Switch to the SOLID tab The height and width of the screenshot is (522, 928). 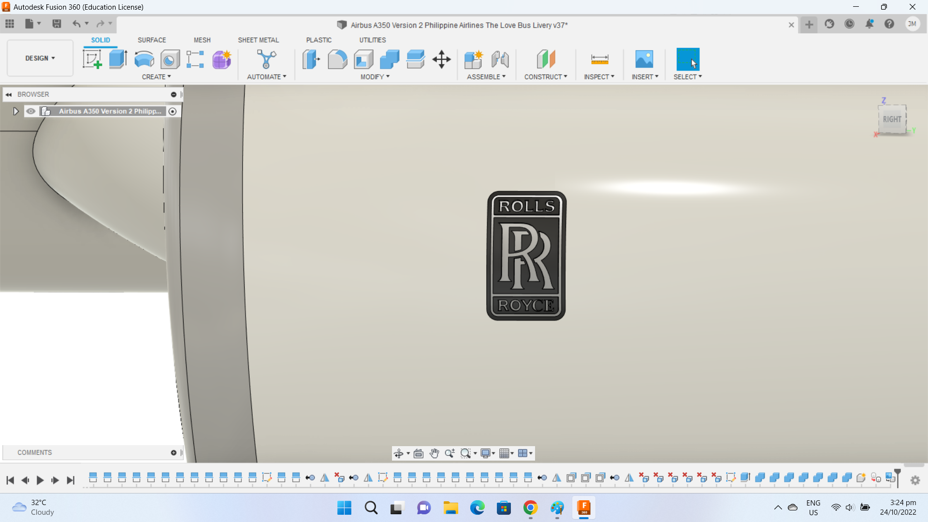coord(101,40)
